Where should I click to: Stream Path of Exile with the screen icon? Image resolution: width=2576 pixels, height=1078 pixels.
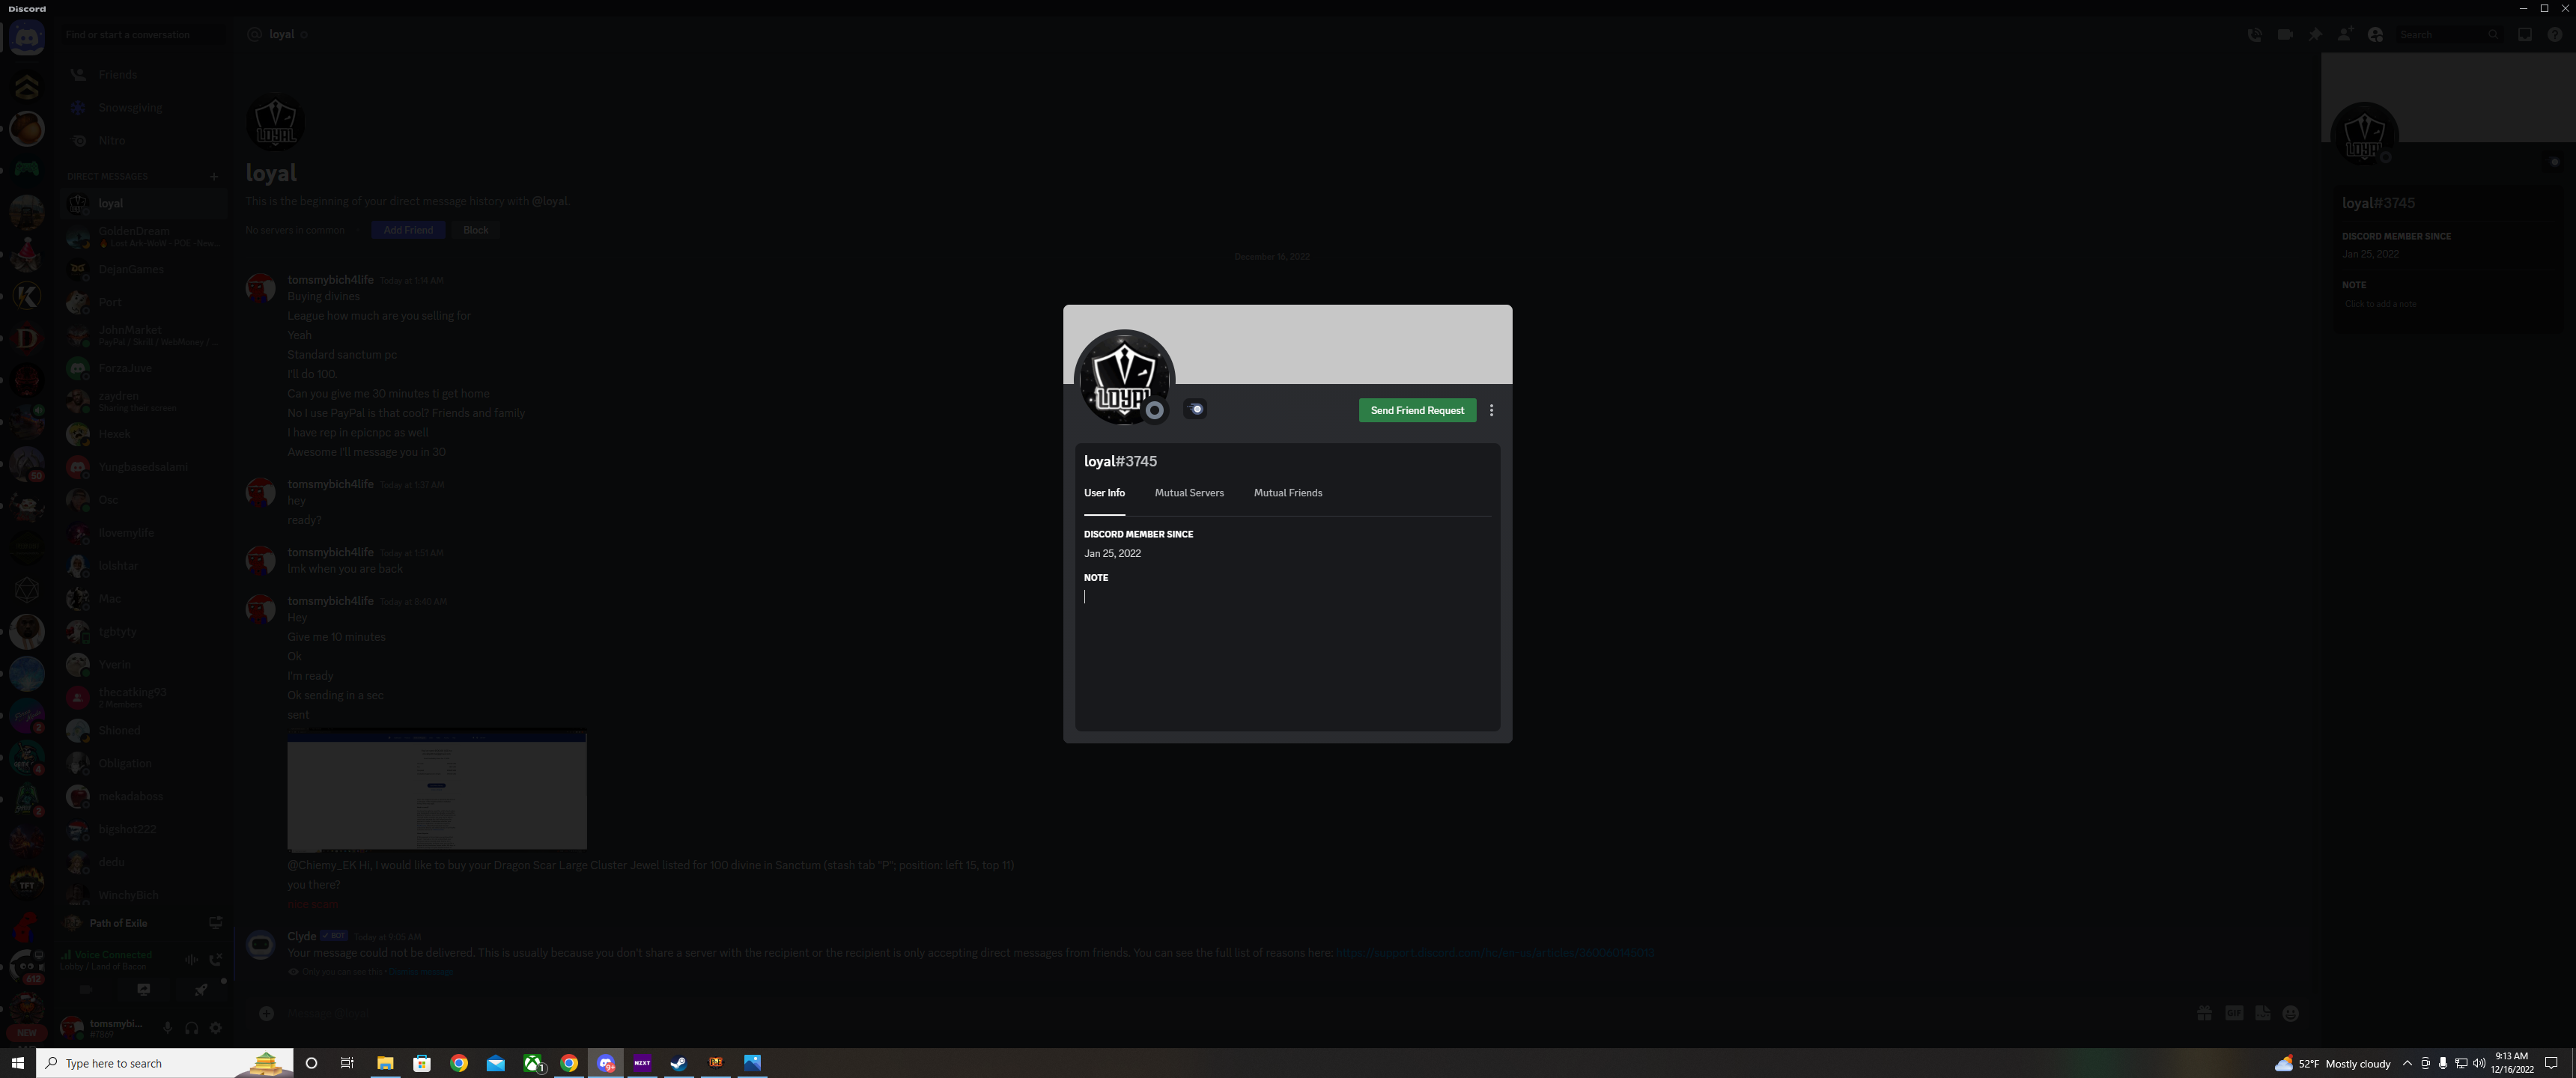tap(215, 922)
